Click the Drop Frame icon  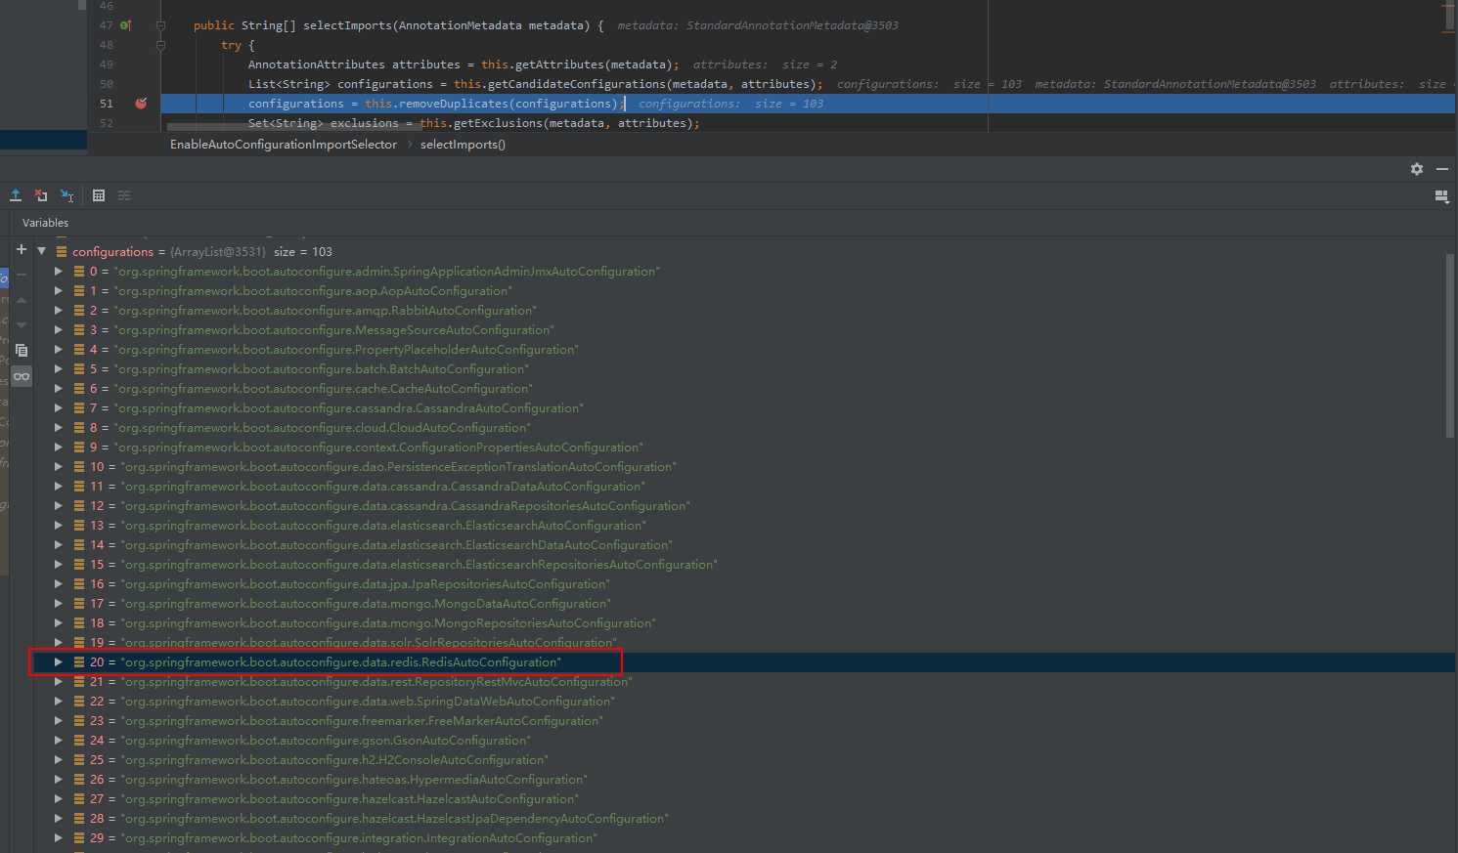click(41, 195)
